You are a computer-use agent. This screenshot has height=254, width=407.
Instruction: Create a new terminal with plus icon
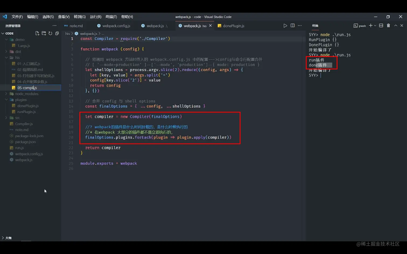(371, 26)
